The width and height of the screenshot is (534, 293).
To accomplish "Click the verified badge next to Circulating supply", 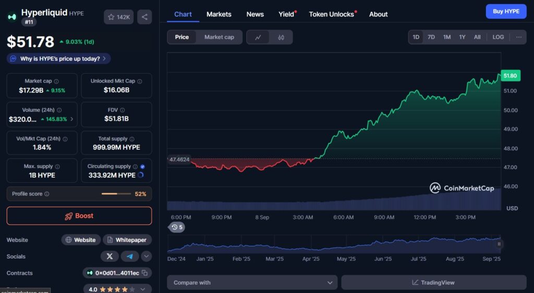I will point(142,167).
